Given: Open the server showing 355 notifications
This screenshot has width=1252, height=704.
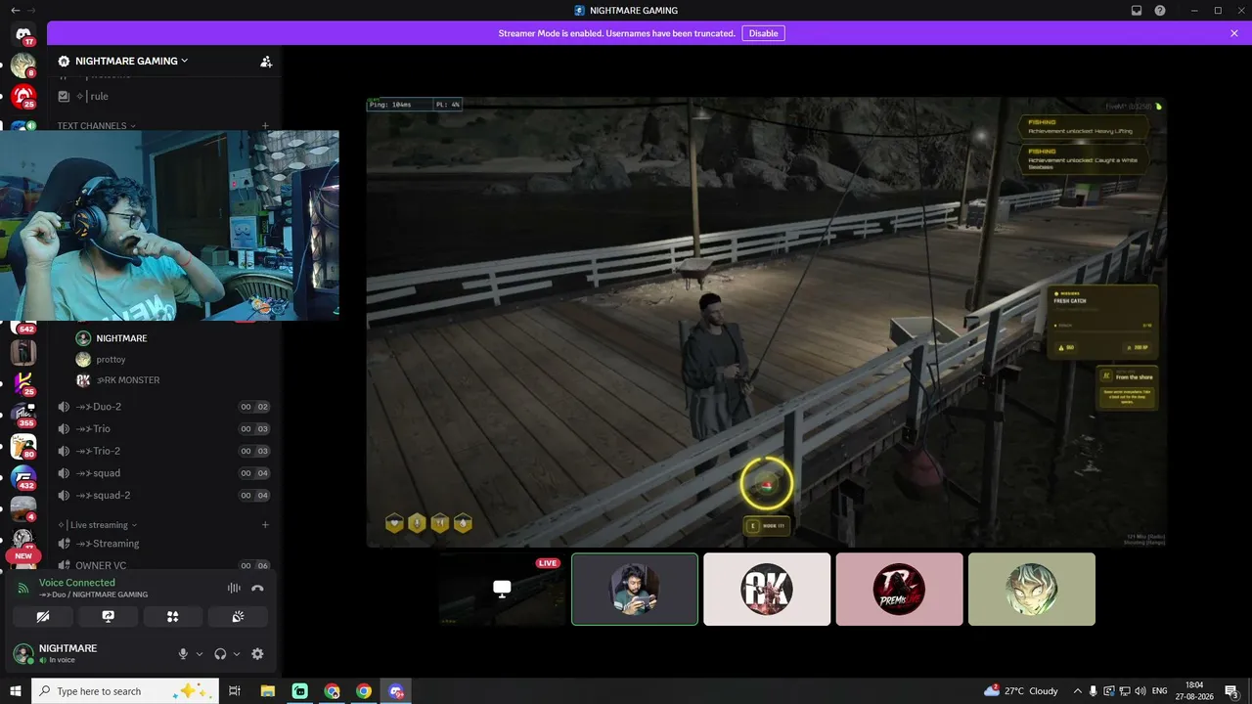Looking at the screenshot, I should pyautogui.click(x=23, y=415).
